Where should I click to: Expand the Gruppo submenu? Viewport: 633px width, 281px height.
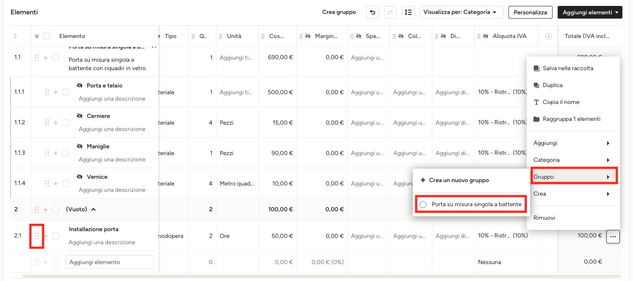coord(573,177)
